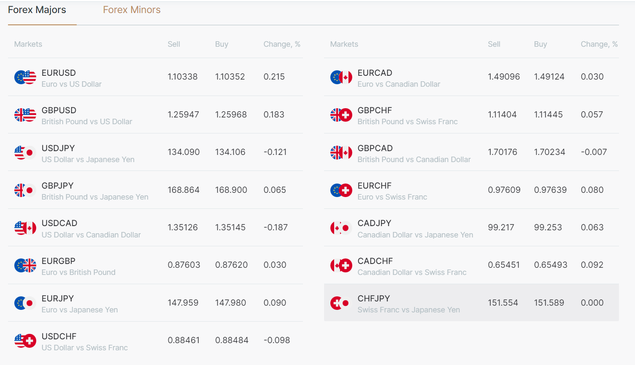Click the USDJPY flag pair icon
Screen dimensions: 635x365
(x=25, y=153)
